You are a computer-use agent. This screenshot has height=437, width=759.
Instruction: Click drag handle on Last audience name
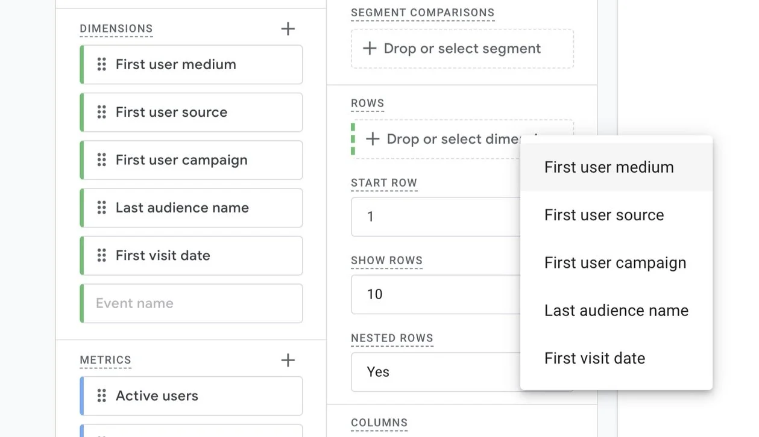[x=102, y=208]
